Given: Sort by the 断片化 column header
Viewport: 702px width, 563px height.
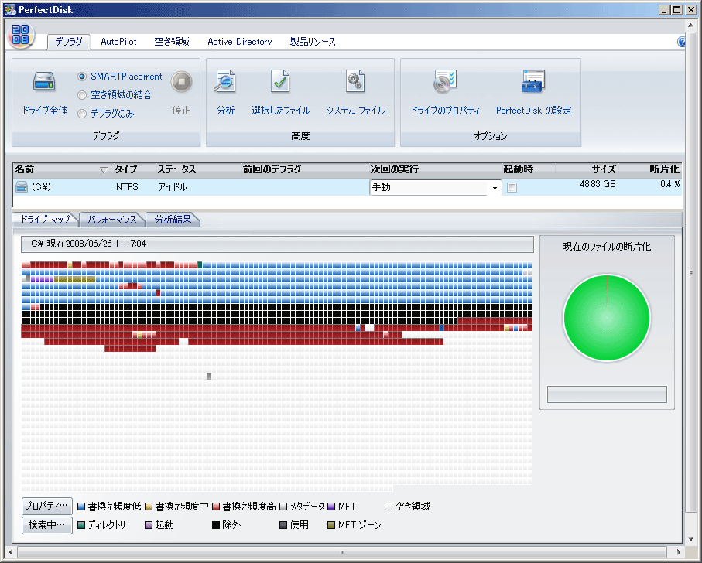Looking at the screenshot, I should [664, 169].
